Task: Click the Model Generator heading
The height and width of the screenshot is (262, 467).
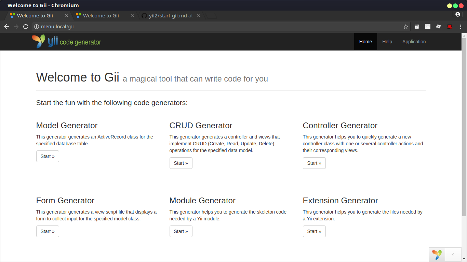Action: (x=67, y=126)
